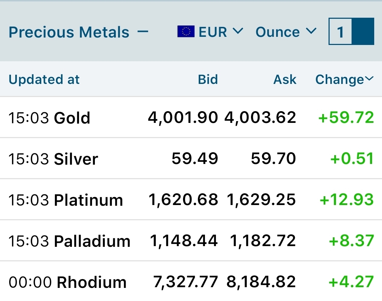Image resolution: width=382 pixels, height=301 pixels.
Task: Expand the Change column dropdown chevron
Action: pos(369,79)
